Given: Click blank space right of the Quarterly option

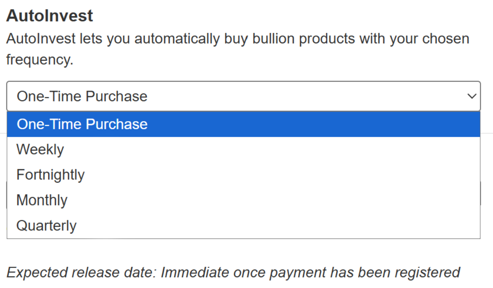Looking at the screenshot, I should (270, 226).
